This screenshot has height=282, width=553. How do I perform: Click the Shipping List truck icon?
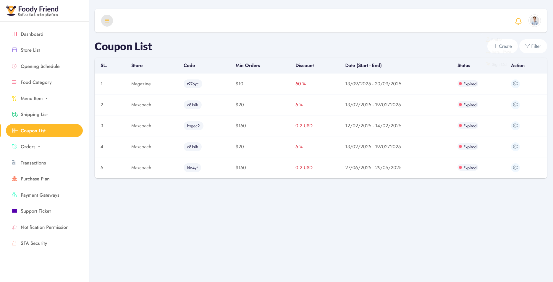coord(14,114)
